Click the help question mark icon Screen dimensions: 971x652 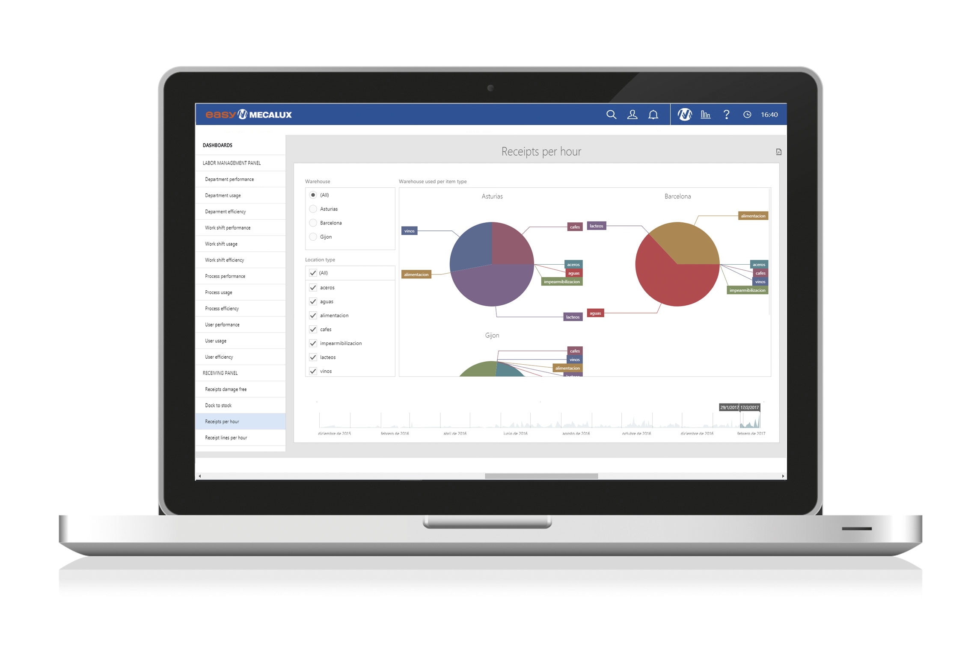(727, 114)
